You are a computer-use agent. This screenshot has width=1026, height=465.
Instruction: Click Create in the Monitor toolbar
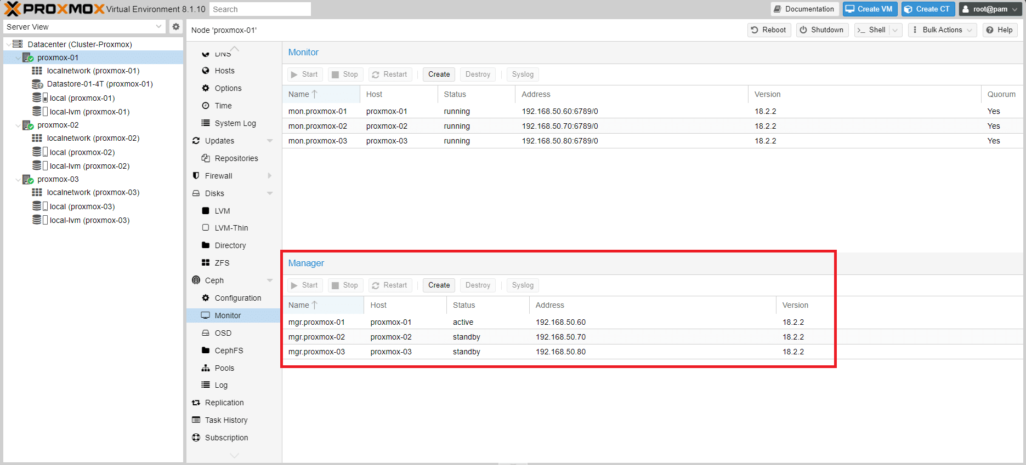[x=439, y=74]
